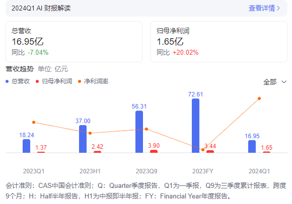
Task: Click the chevron next to 全部
Action: pyautogui.click(x=284, y=82)
